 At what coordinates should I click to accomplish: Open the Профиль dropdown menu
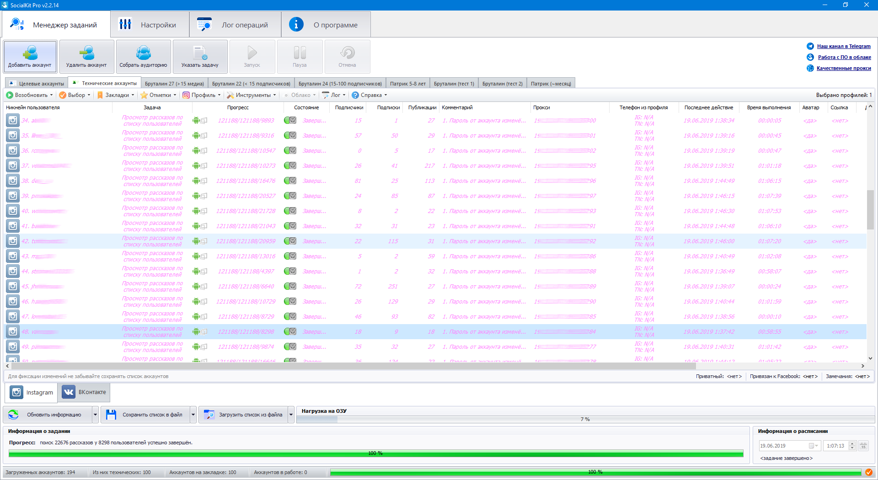click(202, 95)
